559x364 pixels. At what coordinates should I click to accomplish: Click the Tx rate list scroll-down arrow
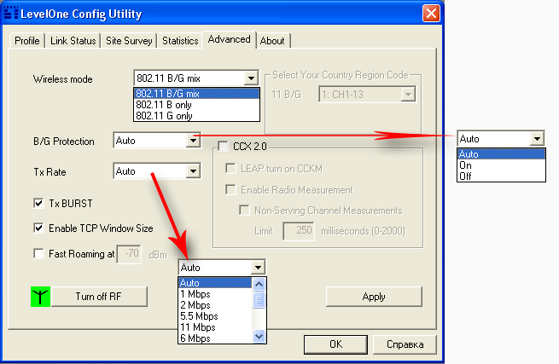[259, 336]
